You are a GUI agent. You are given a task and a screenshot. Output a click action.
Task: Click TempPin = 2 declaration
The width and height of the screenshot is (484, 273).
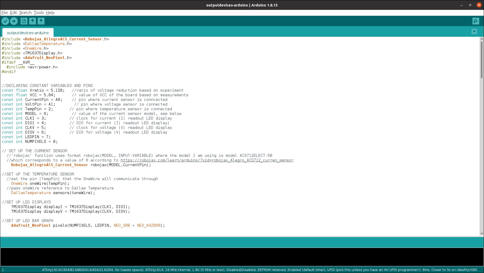point(27,109)
